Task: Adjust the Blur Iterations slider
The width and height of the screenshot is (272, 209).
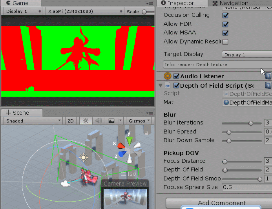Action: 242,123
